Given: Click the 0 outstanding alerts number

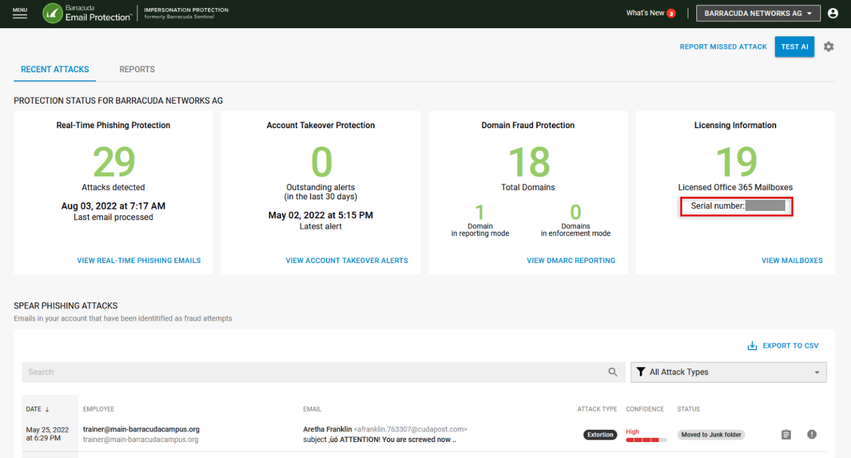Looking at the screenshot, I should [321, 161].
